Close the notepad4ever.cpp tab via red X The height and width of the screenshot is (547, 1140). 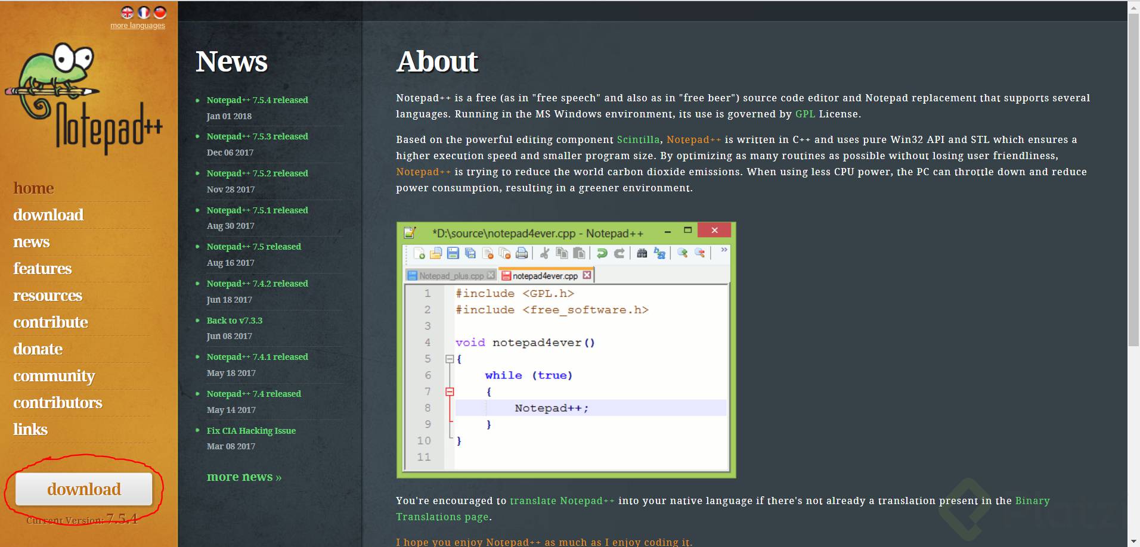point(587,275)
